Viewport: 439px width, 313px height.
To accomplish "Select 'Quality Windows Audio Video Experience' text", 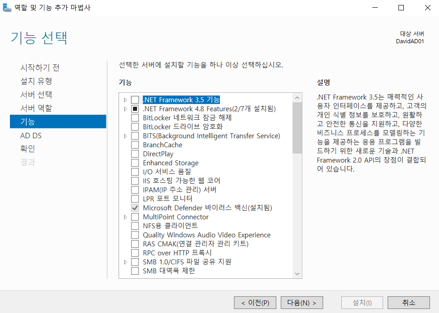I will [207, 235].
